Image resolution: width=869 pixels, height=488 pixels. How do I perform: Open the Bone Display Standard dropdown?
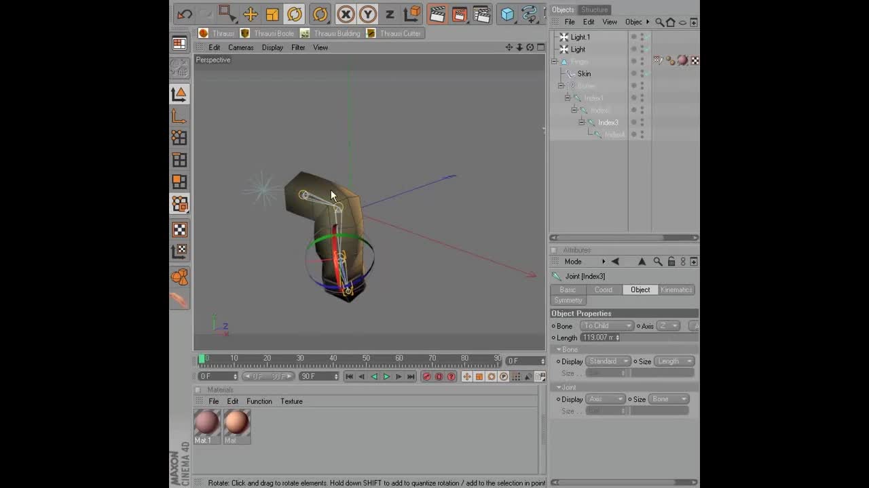pos(608,361)
